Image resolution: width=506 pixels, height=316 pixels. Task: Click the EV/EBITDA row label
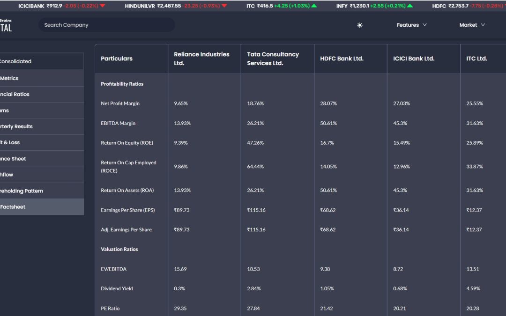pyautogui.click(x=113, y=269)
